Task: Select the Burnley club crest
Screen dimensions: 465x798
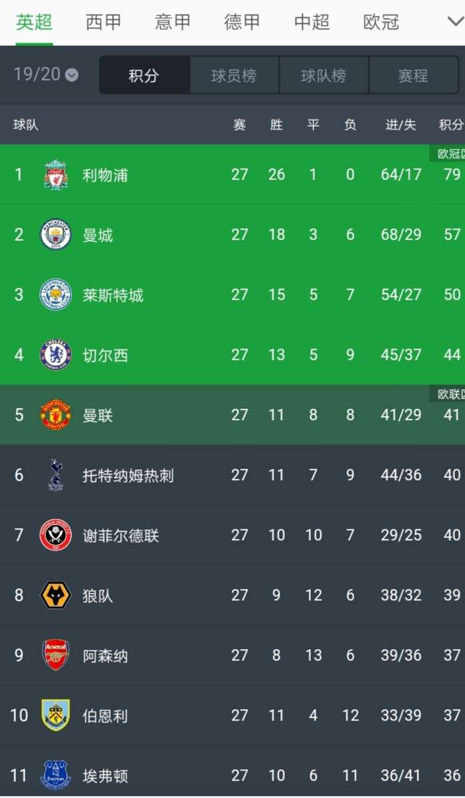Action: (x=55, y=715)
